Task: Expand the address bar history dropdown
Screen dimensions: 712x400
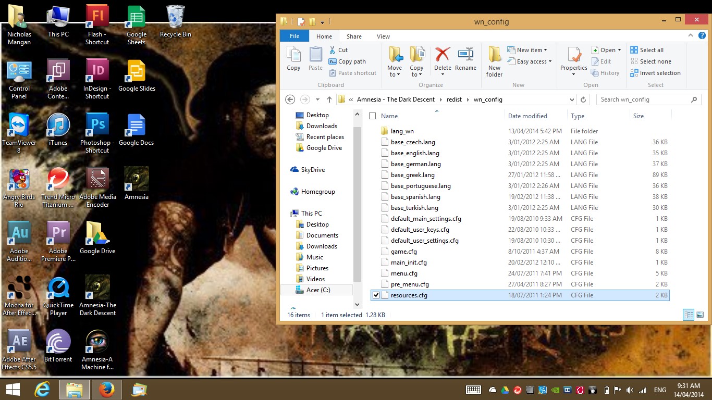Action: pyautogui.click(x=572, y=99)
